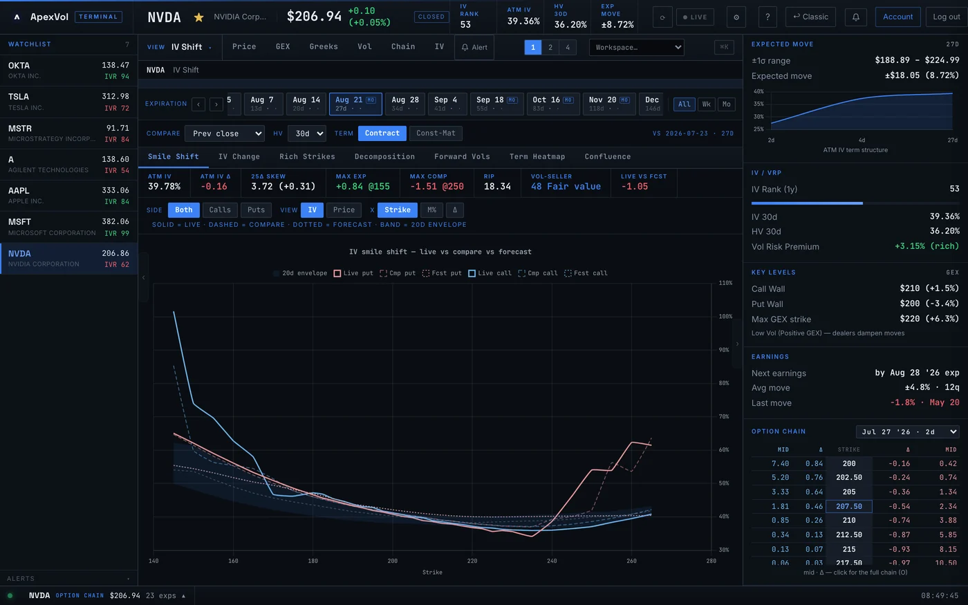Click the command palette ⌘K shortcut
The image size is (968, 605).
[724, 47]
